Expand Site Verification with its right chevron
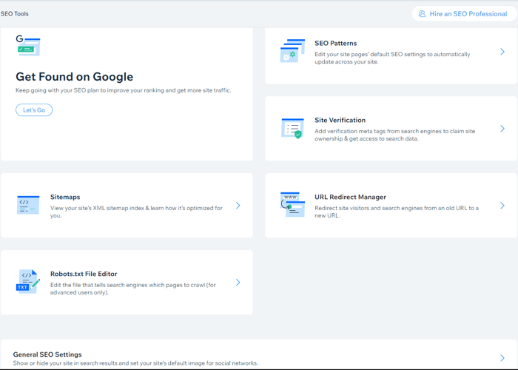518x370 pixels. click(502, 129)
